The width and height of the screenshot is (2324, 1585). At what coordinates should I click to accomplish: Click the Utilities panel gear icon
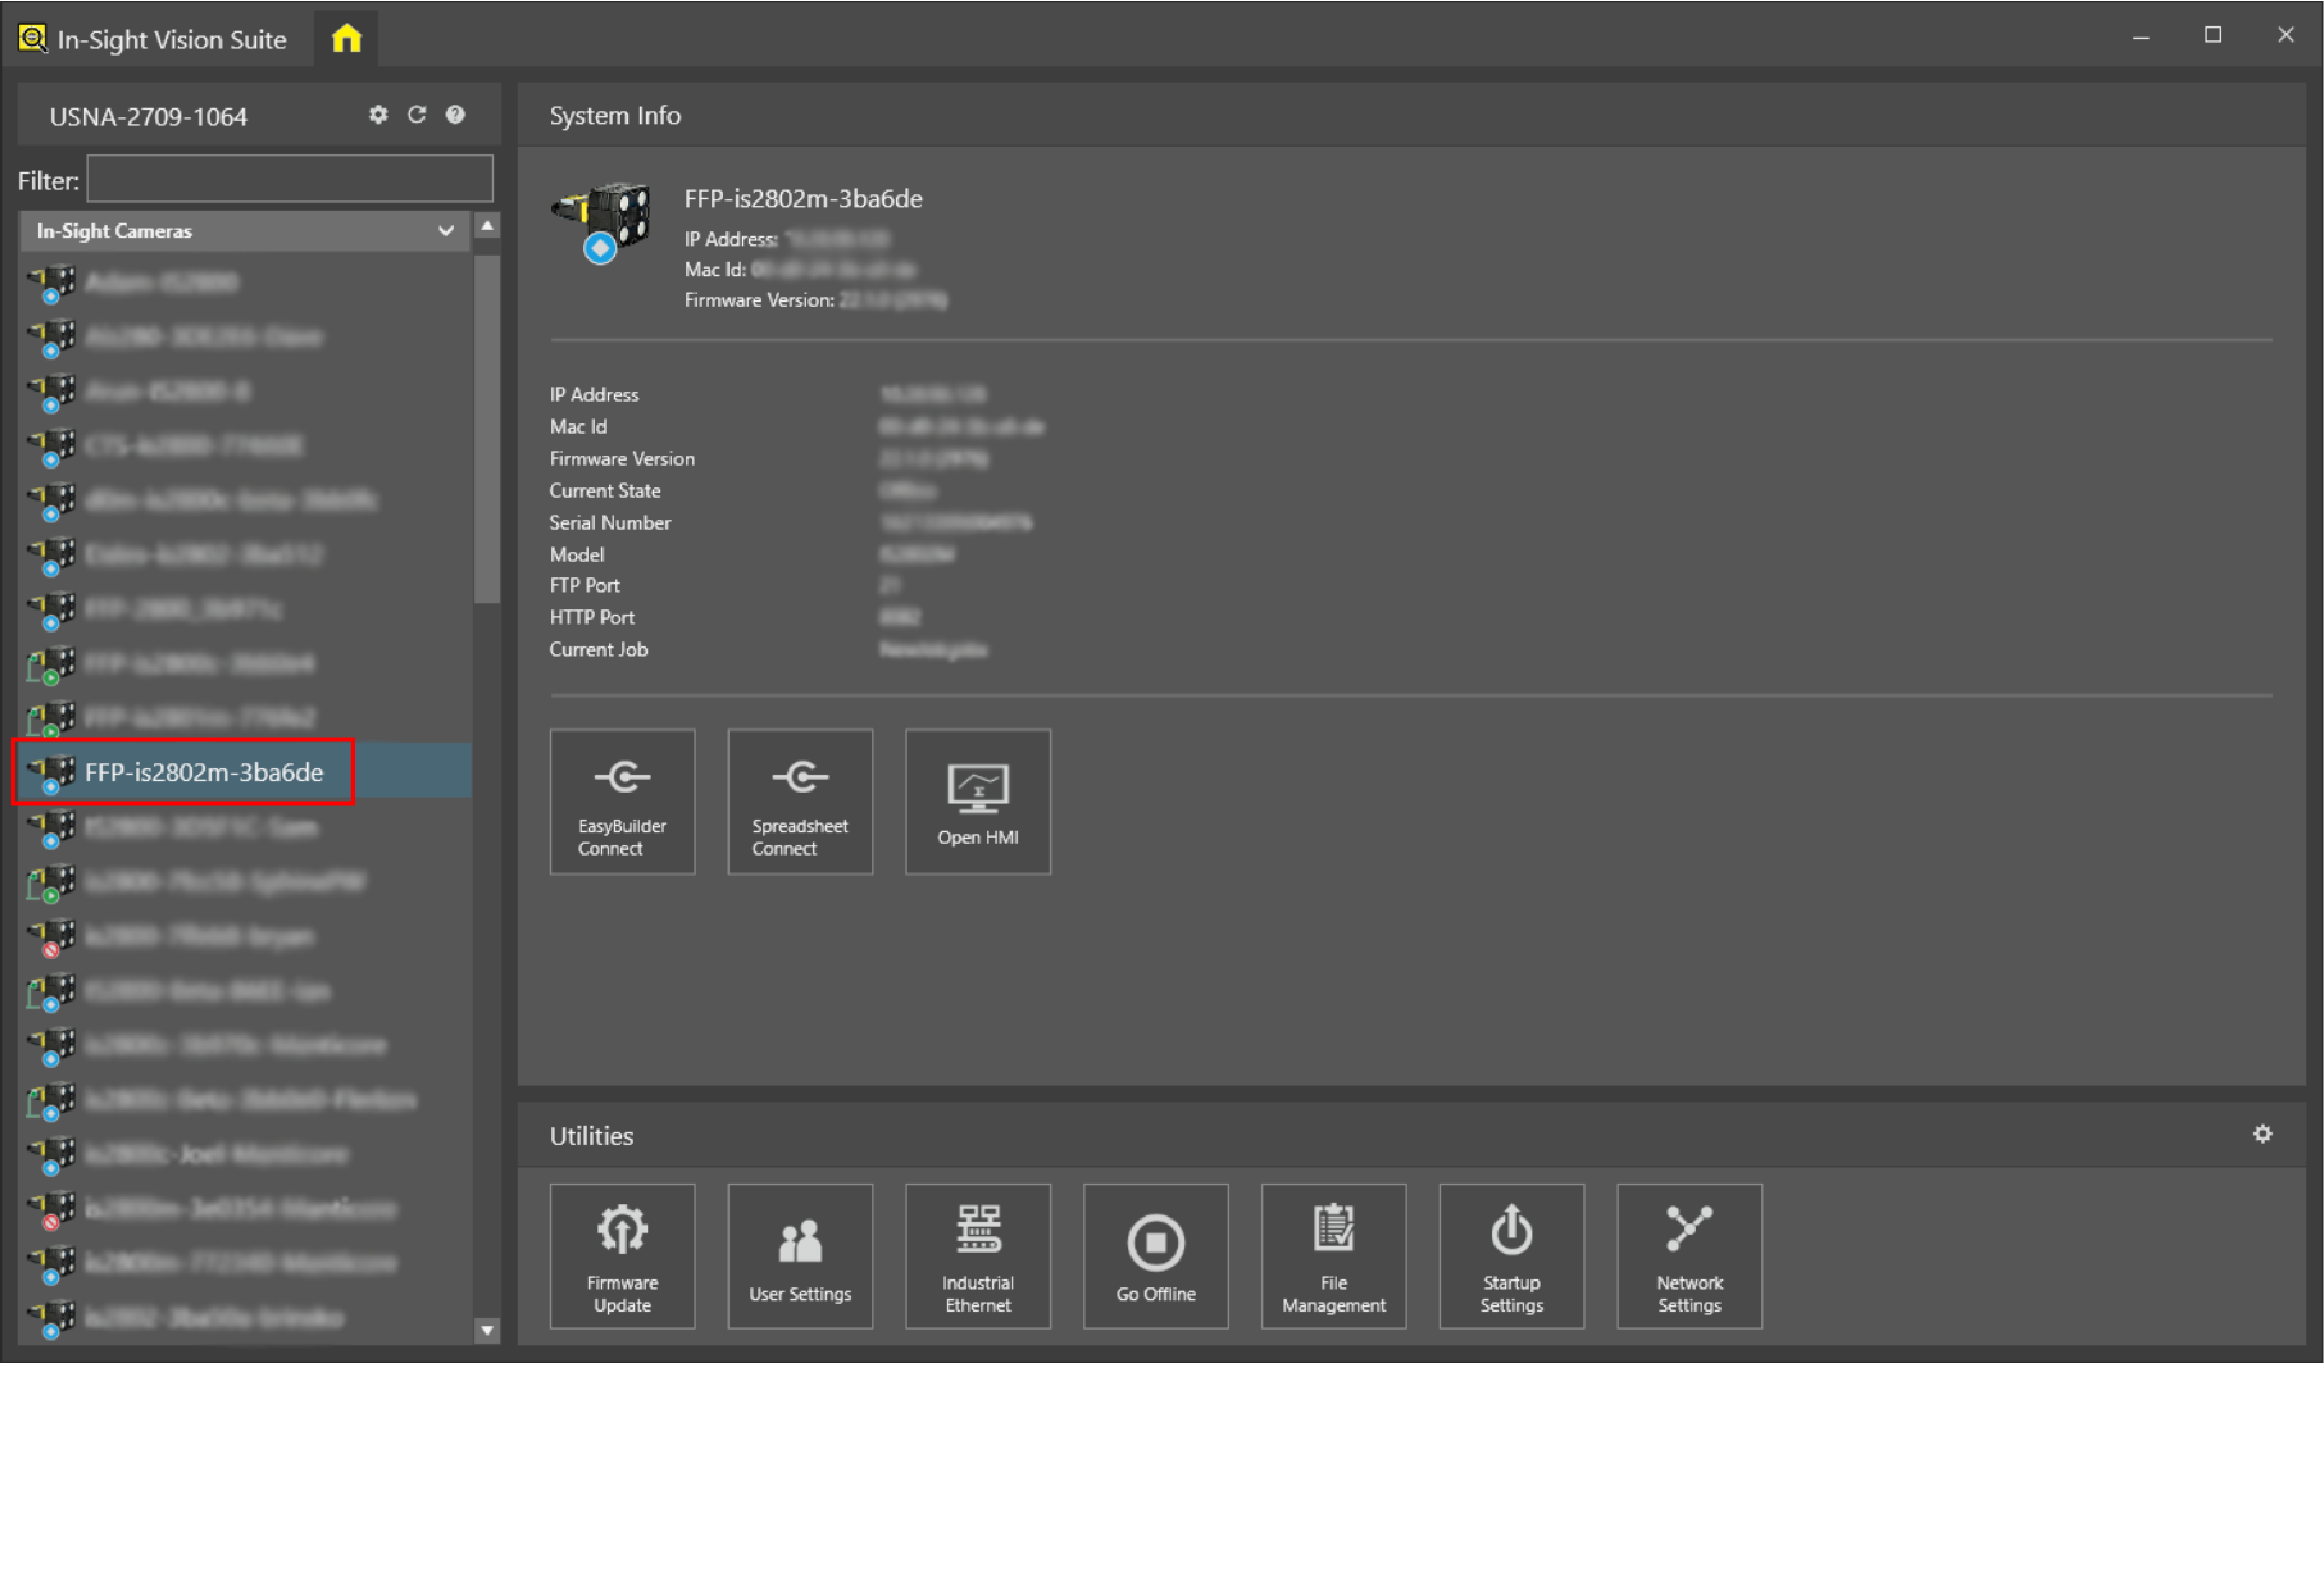[x=2262, y=1134]
